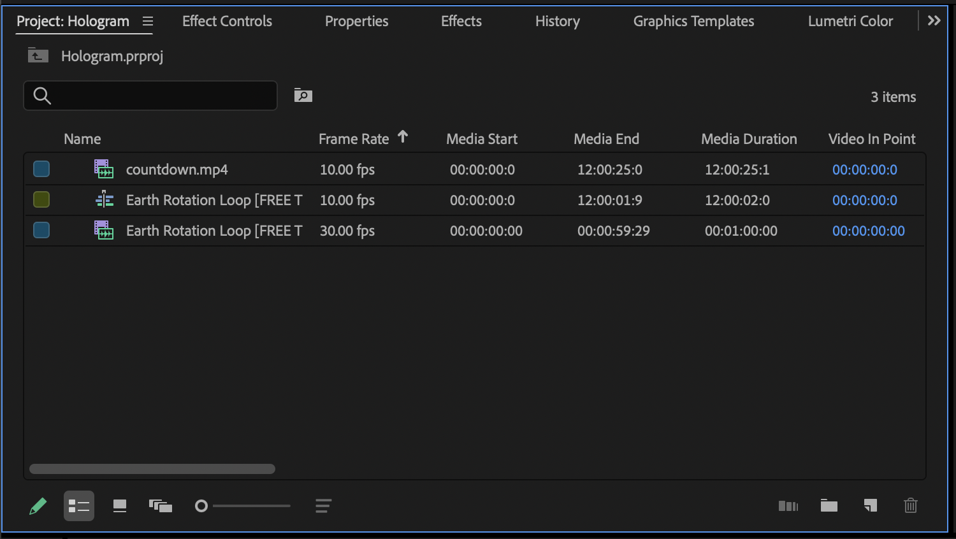The height and width of the screenshot is (539, 956).
Task: Show overflow panel tabs with double chevron
Action: [x=934, y=20]
